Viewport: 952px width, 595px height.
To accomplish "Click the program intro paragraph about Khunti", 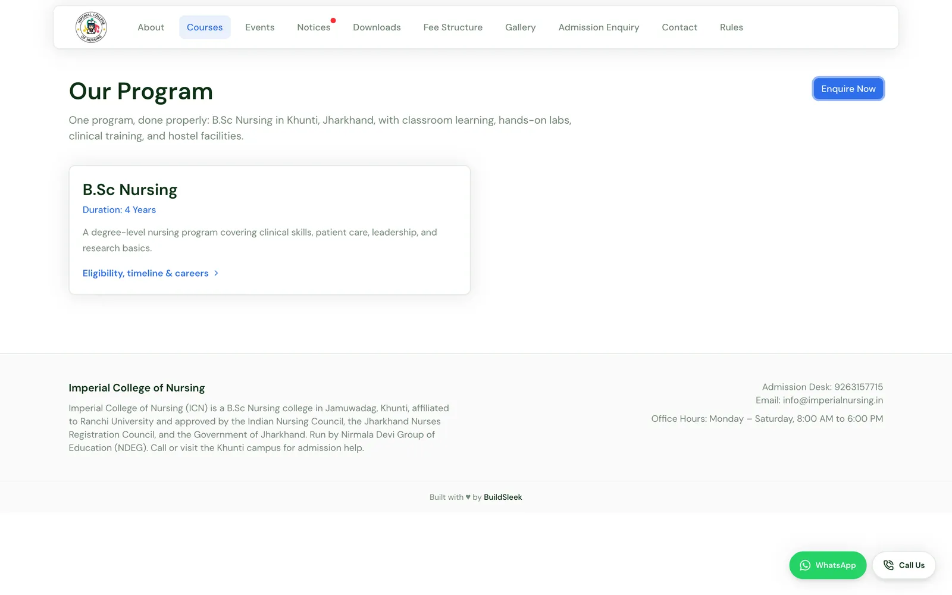I will tap(320, 128).
